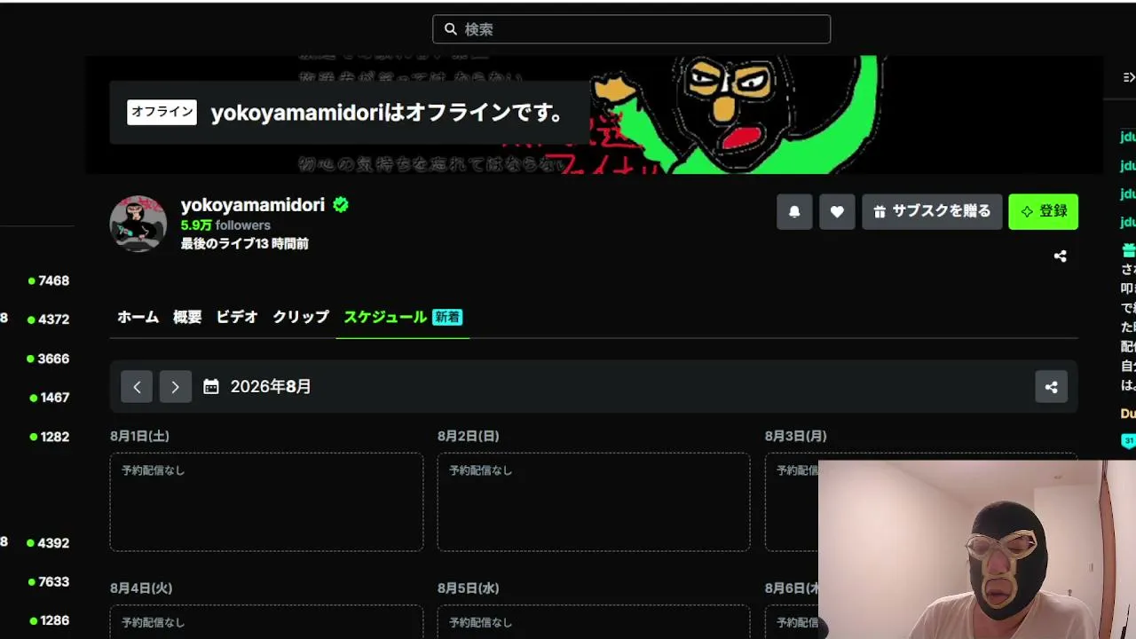Click the yokoyamamidori channel name

pyautogui.click(x=253, y=205)
